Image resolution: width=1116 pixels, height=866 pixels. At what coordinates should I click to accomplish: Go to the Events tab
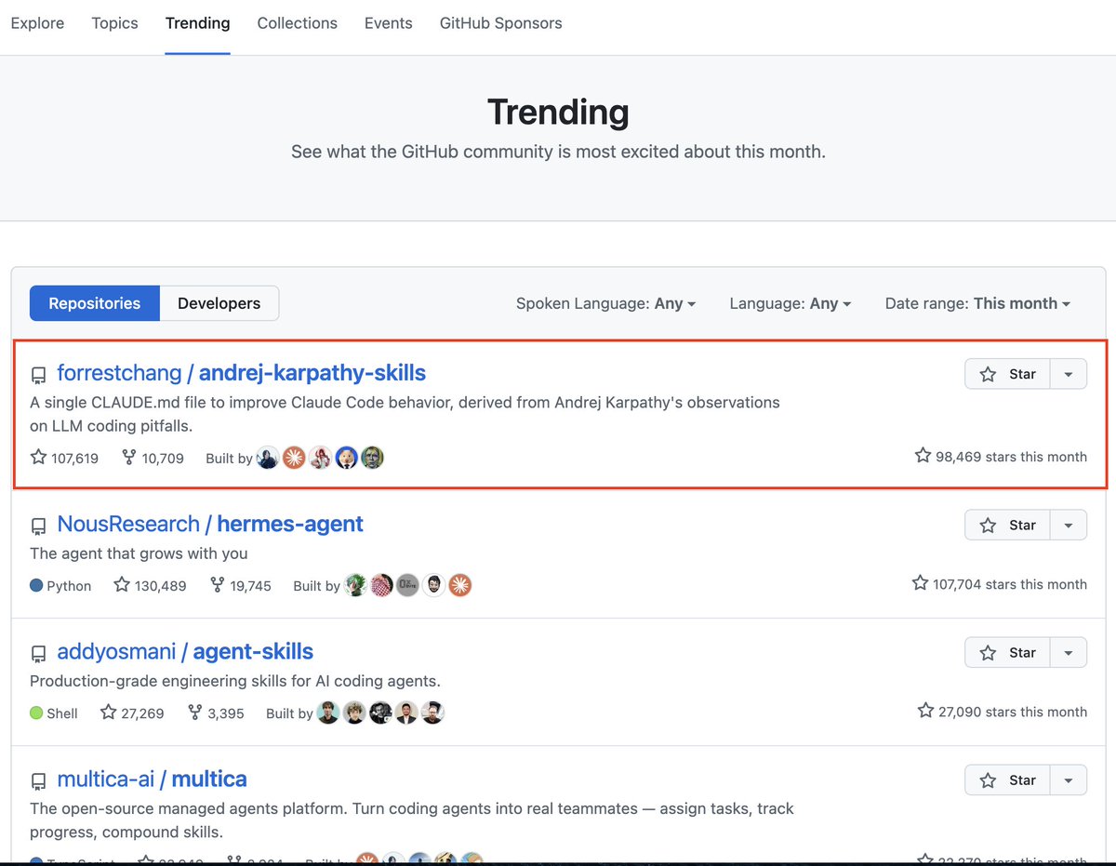point(388,23)
